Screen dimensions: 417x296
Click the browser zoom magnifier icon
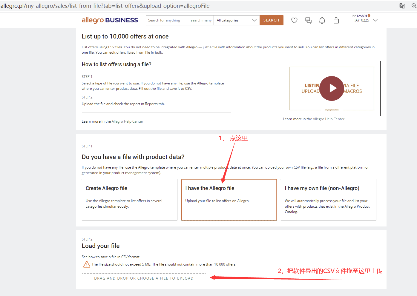point(414,6)
